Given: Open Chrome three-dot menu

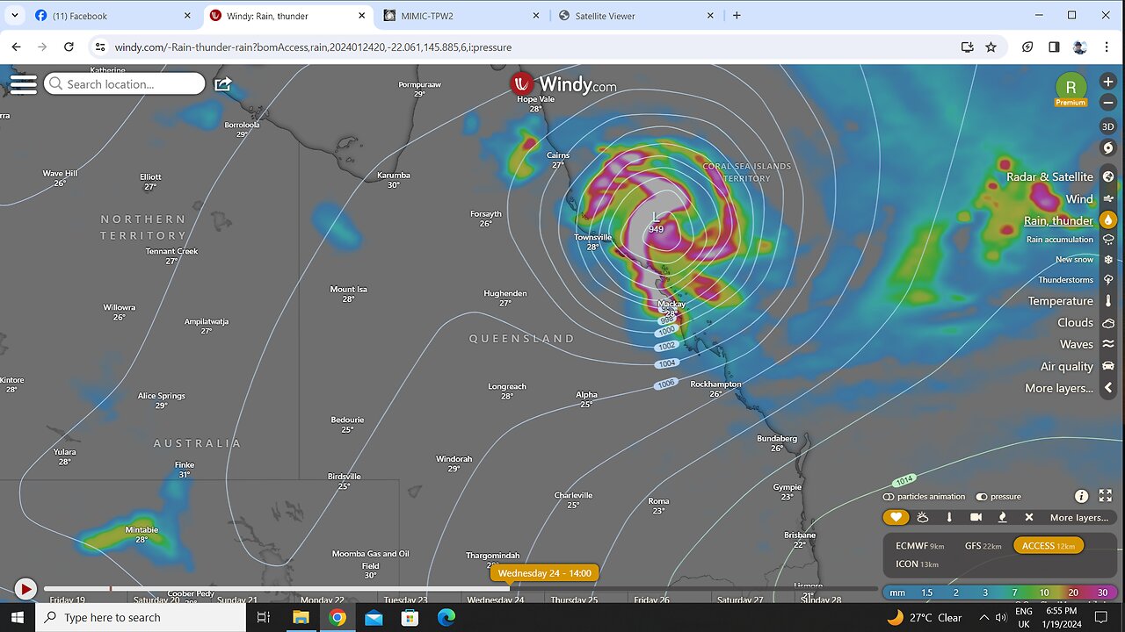Looking at the screenshot, I should pyautogui.click(x=1107, y=47).
